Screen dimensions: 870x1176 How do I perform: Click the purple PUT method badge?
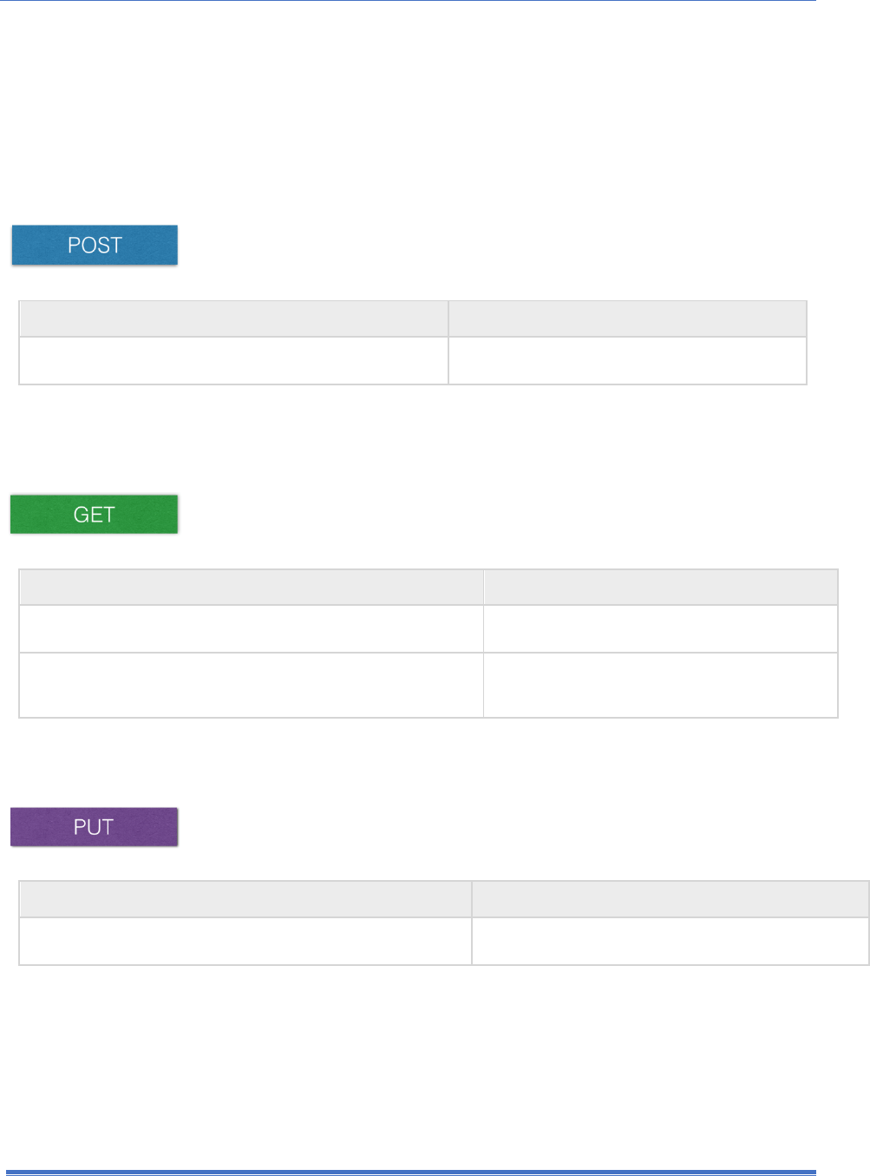pos(94,826)
